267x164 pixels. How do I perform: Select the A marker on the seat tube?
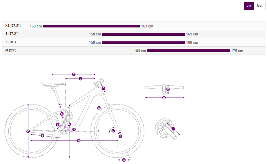click(x=62, y=114)
